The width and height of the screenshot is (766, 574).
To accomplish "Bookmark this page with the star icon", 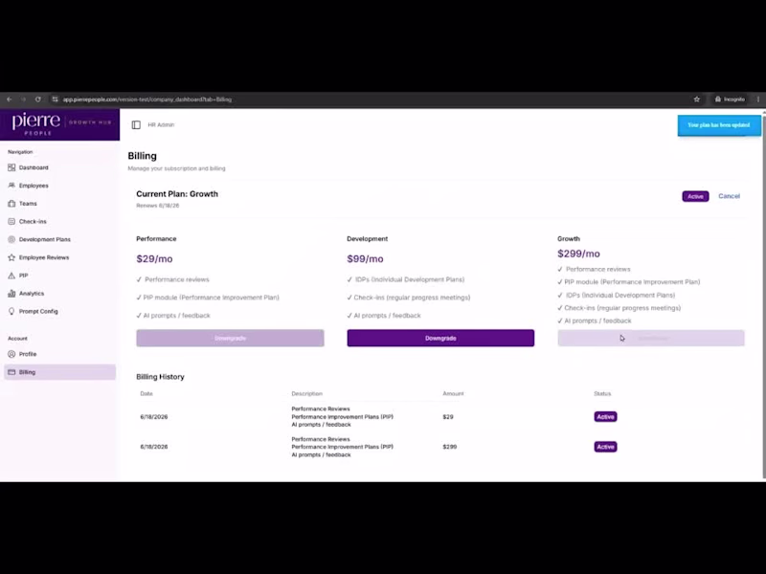I will coord(697,99).
